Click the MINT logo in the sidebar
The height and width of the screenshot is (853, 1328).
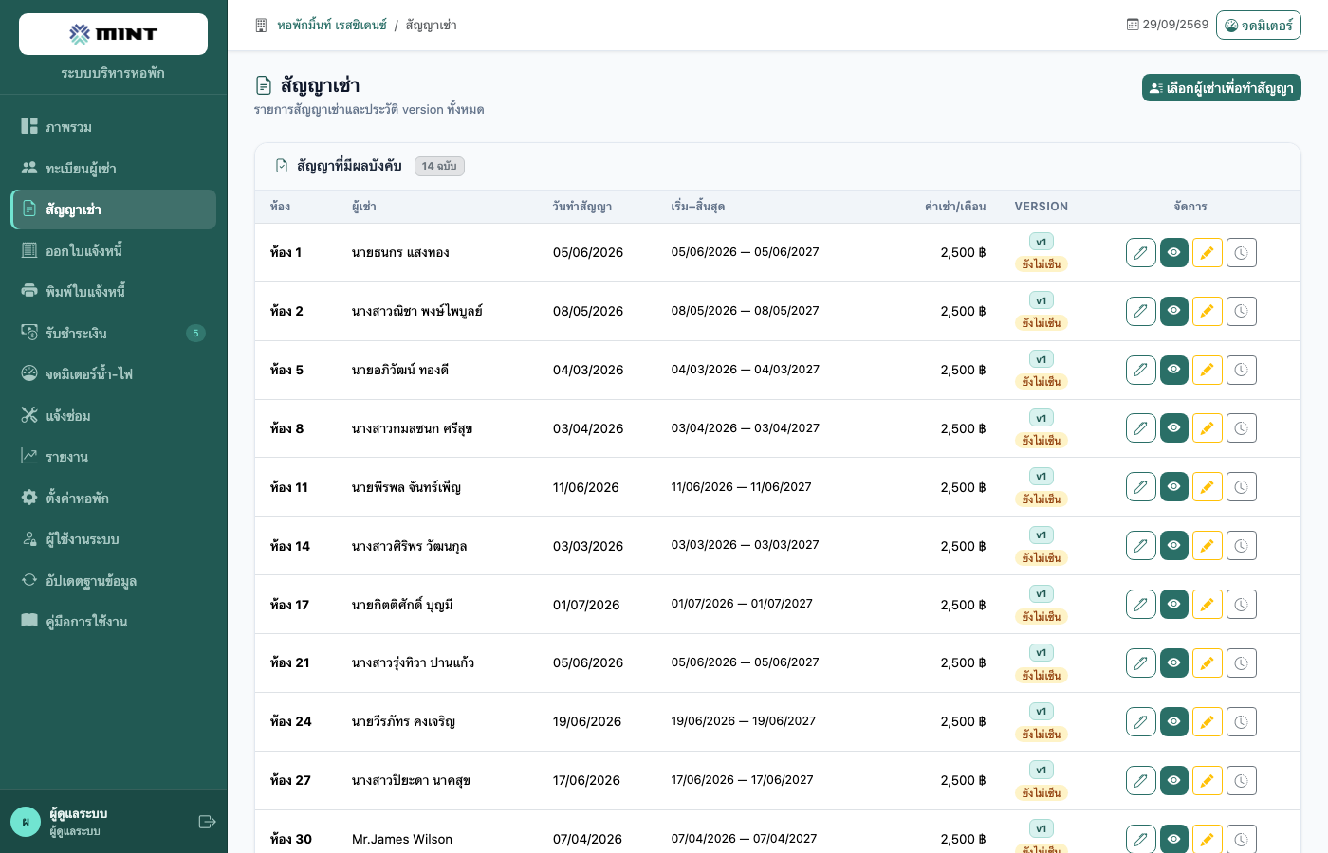point(113,34)
